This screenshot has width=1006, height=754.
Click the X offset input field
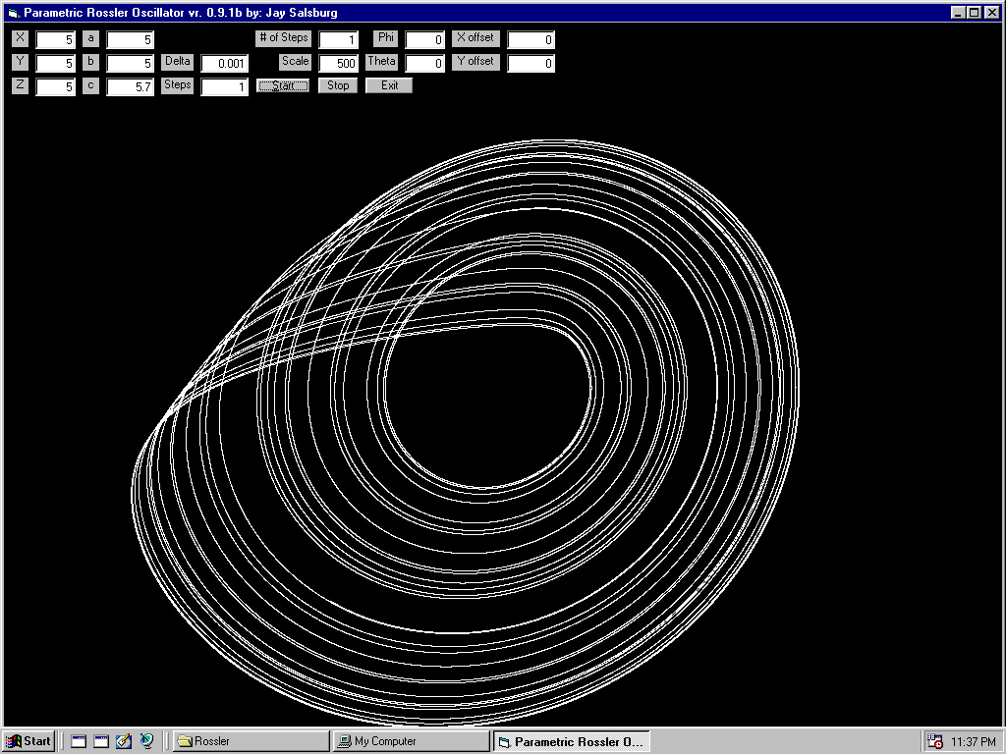coord(531,40)
